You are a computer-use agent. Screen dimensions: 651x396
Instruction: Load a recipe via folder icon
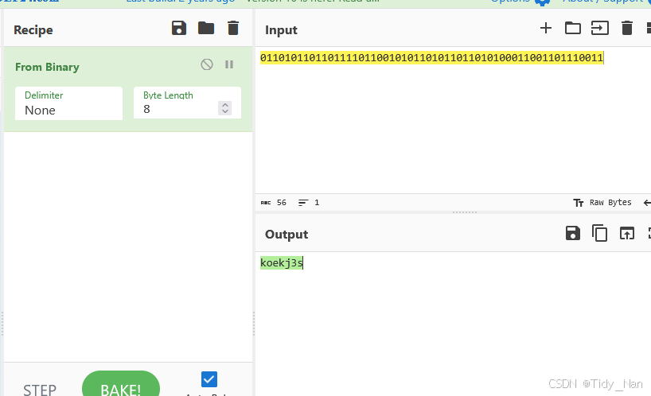pyautogui.click(x=206, y=28)
